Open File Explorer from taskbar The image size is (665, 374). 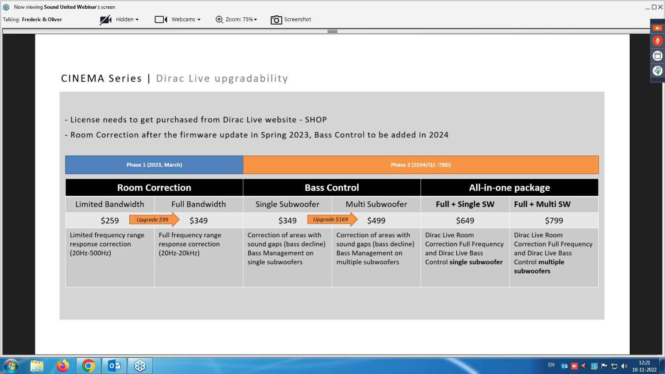click(37, 366)
